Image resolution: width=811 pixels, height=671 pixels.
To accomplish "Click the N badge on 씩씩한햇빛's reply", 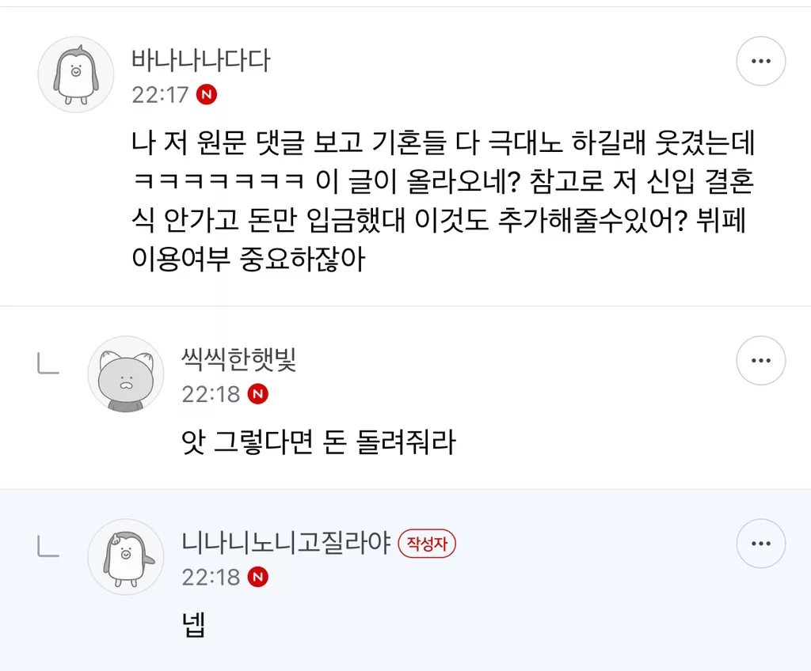I will coord(257,394).
